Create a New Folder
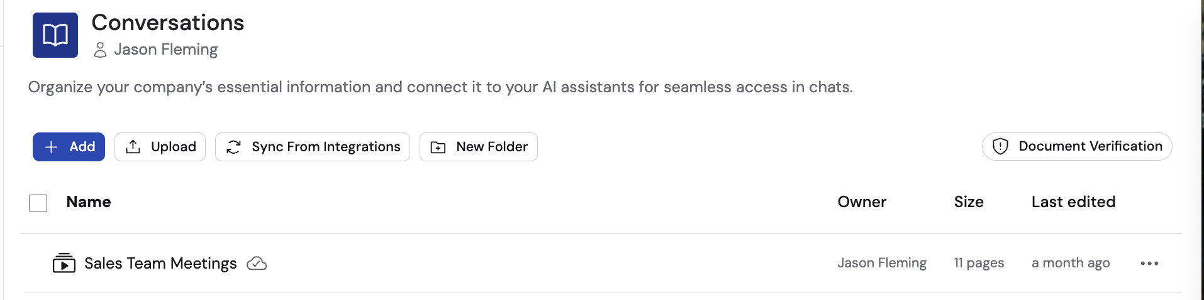Viewport: 1204px width, 300px height. coord(491,147)
